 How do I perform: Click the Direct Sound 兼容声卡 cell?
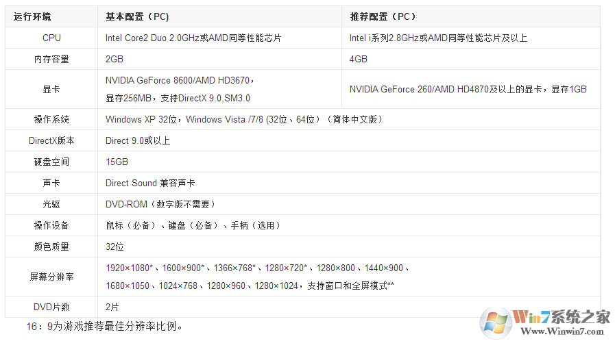tap(150, 183)
